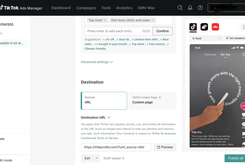This screenshot has width=245, height=165.
Task: Click the For You tab in preview
Action: pyautogui.click(x=225, y=55)
